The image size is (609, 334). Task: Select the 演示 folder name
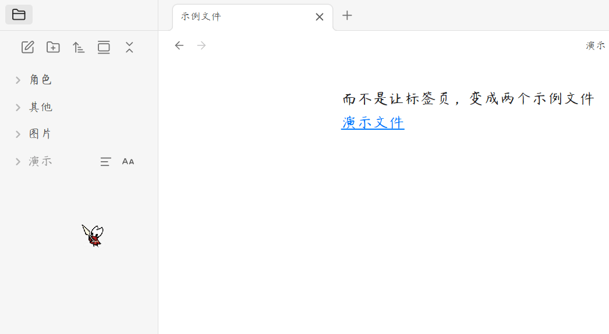click(x=40, y=161)
